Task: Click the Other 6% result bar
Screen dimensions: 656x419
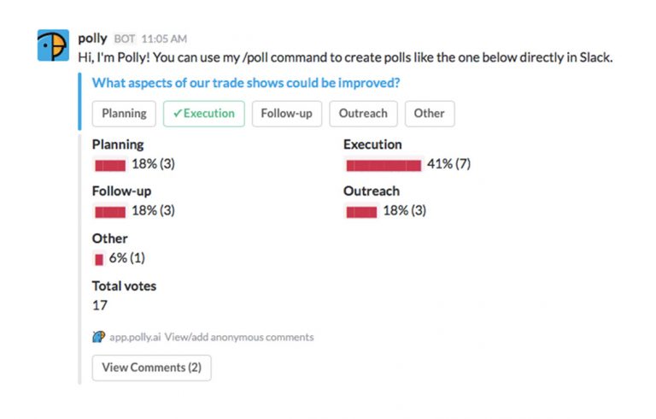Action: coord(99,258)
